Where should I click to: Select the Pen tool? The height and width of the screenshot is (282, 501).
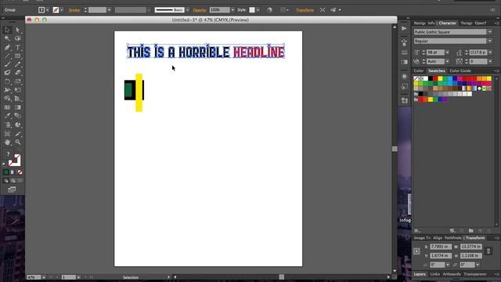point(7,47)
